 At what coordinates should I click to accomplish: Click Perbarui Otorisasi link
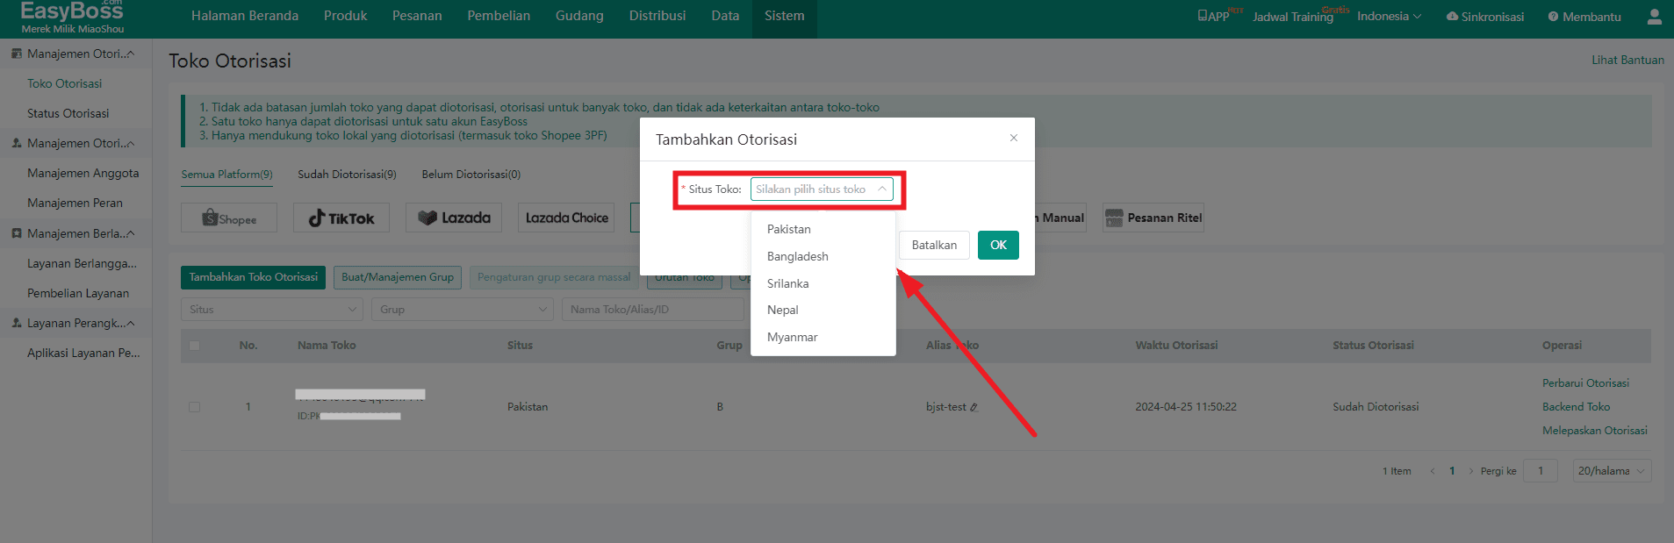[x=1585, y=383]
